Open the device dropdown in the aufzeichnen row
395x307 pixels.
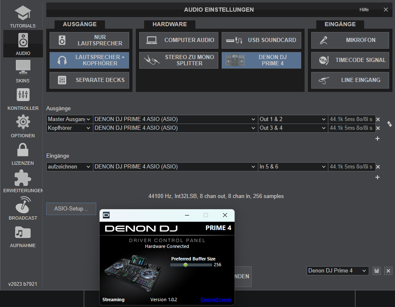pos(175,167)
